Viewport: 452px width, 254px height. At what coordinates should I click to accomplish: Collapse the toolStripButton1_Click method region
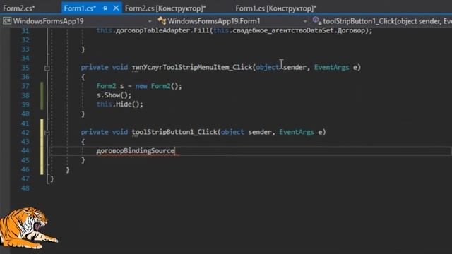[x=47, y=133]
